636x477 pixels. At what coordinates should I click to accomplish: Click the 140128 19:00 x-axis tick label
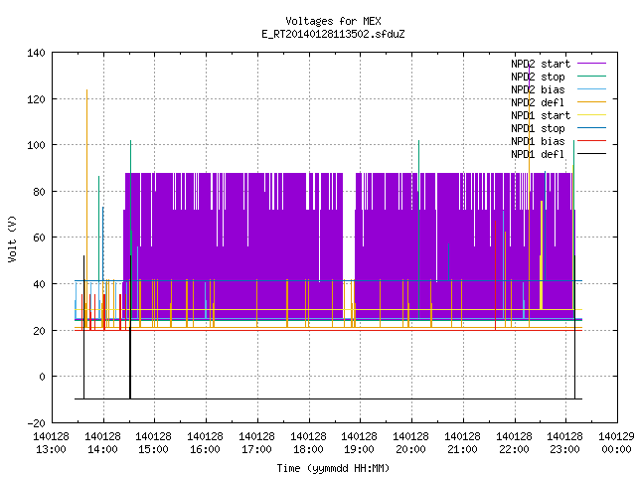359,443
